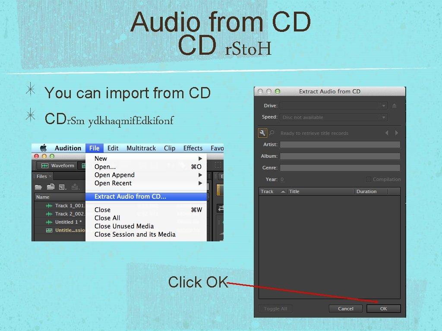Choose Open... menu entry
The width and height of the screenshot is (442, 331).
[146, 167]
